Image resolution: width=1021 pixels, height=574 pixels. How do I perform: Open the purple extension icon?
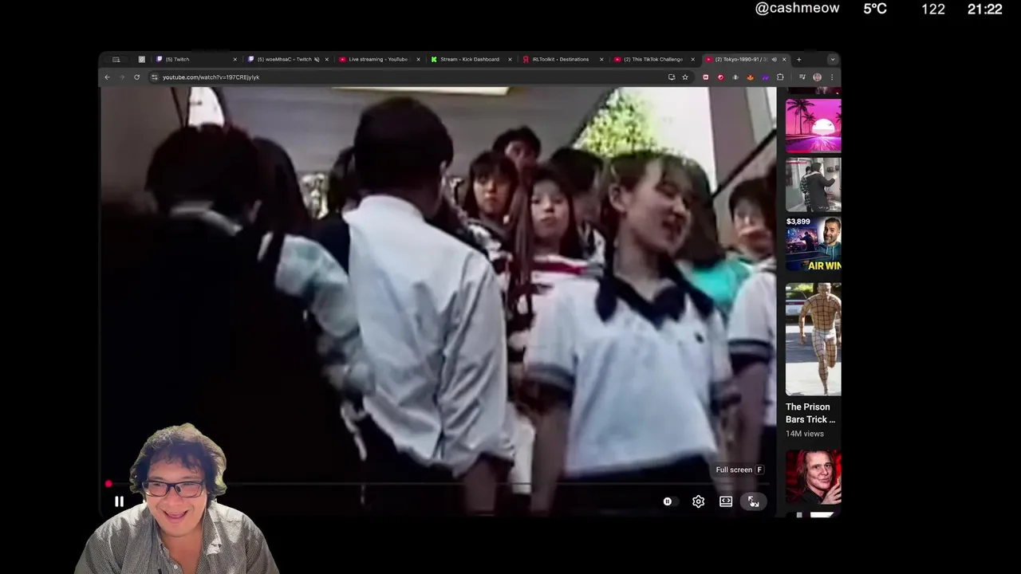click(765, 77)
